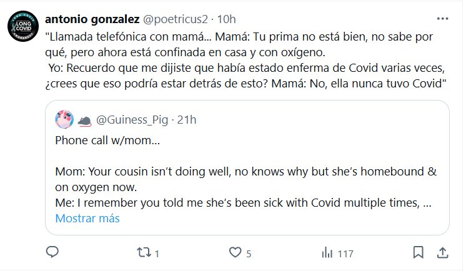
Task: Click the retweet arrows icon
Action: [144, 253]
